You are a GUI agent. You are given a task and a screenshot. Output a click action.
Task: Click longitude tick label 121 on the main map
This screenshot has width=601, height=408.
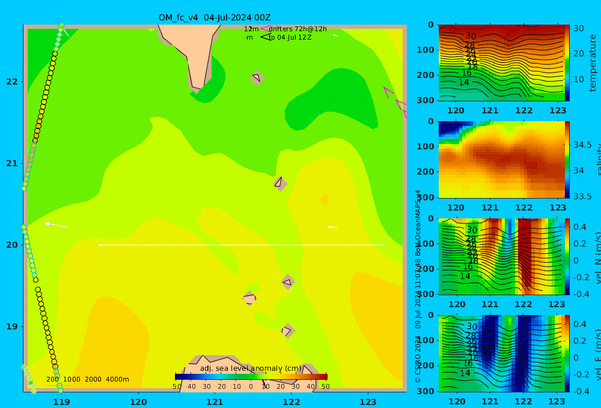tap(215, 402)
